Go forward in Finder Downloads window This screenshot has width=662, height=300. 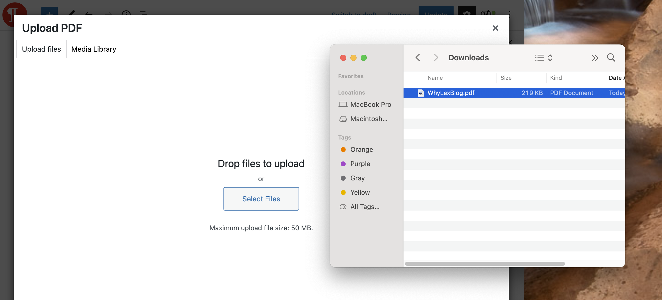pyautogui.click(x=436, y=57)
